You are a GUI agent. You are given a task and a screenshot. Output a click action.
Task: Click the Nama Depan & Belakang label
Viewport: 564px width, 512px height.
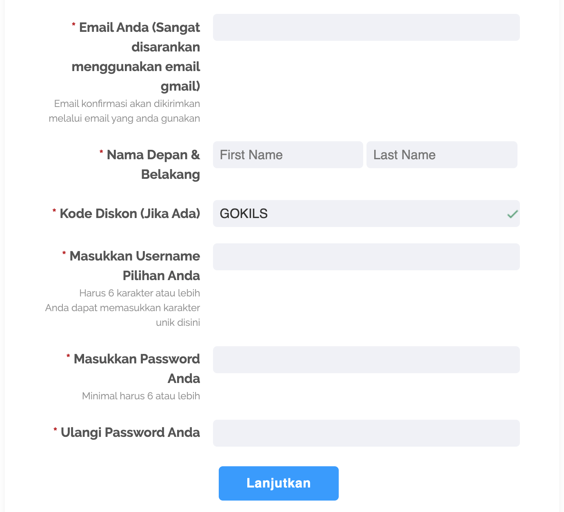150,165
